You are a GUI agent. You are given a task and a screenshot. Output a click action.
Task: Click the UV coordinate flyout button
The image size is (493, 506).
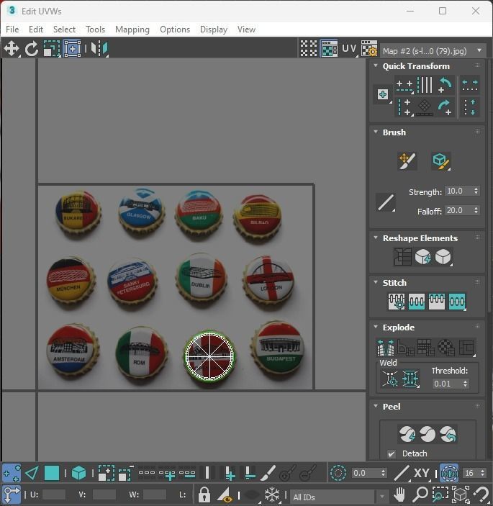coord(350,48)
